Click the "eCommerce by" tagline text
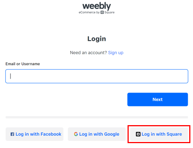 [x=89, y=12]
